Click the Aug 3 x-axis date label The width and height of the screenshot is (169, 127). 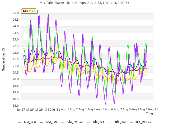[83, 110]
